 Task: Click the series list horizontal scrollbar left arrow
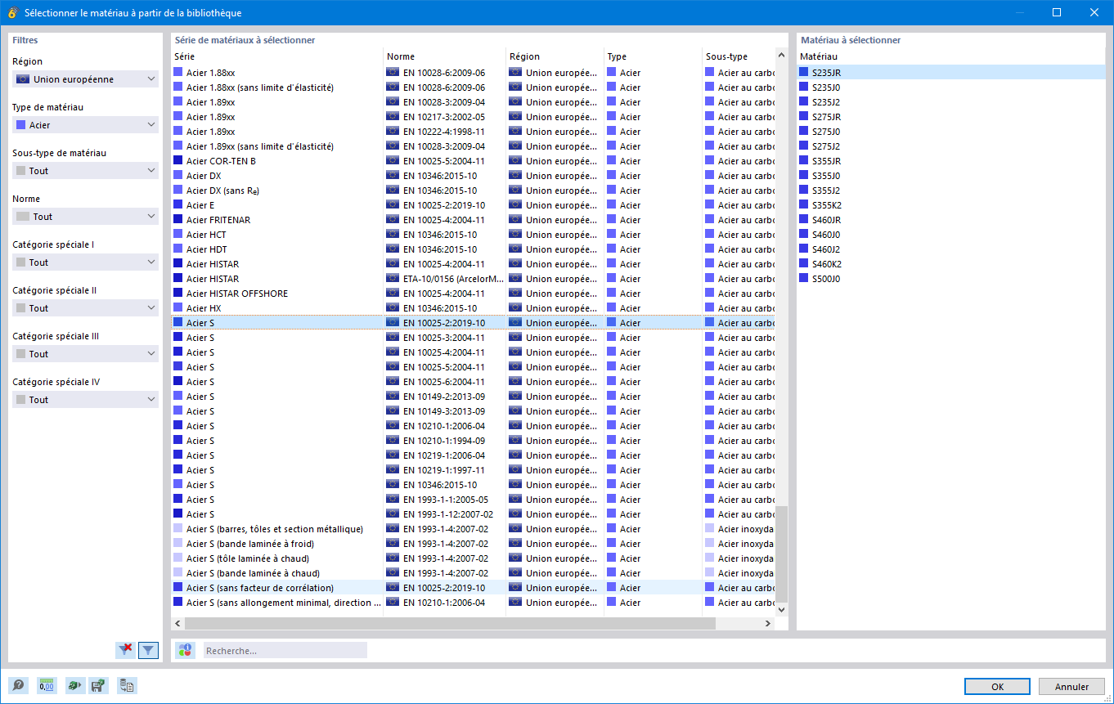tap(178, 624)
